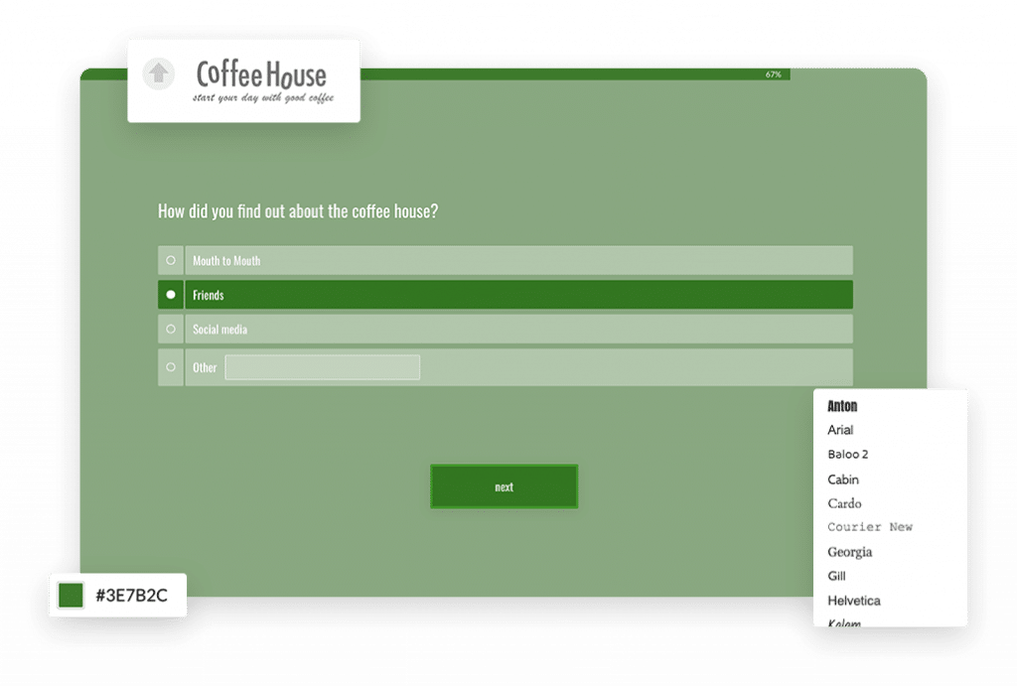
Task: Pick the Courier New font
Action: pos(870,527)
